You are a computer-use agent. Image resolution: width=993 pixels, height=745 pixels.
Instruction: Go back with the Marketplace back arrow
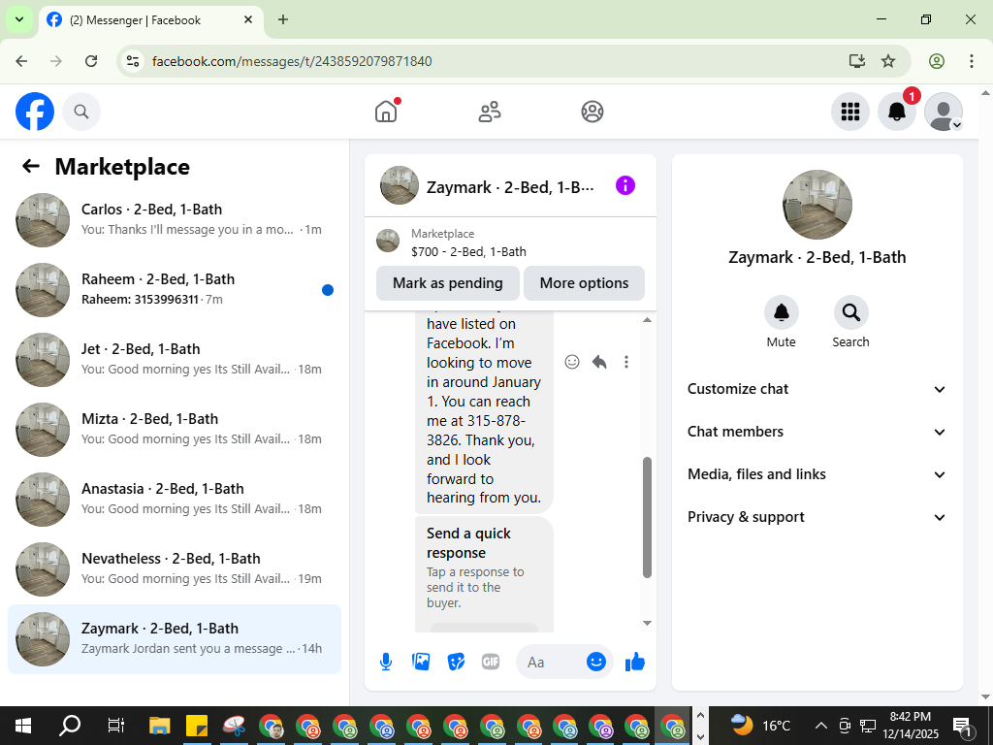(31, 166)
